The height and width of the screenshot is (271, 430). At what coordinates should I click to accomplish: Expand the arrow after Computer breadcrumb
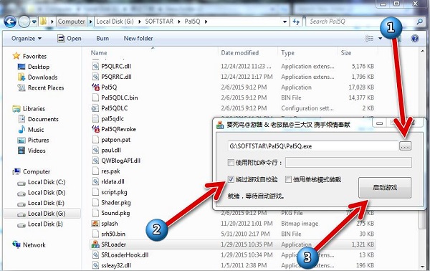90,22
